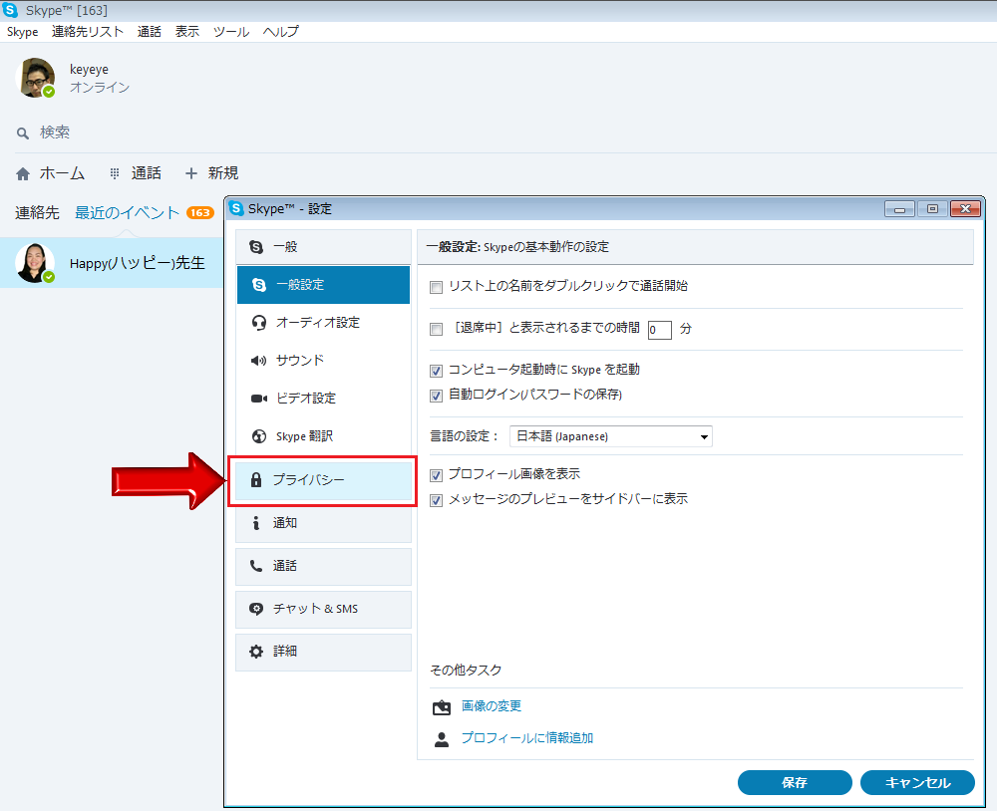Screen dimensions: 997x811
Task: Click the dial pad icon beside 通話
Action: click(115, 173)
